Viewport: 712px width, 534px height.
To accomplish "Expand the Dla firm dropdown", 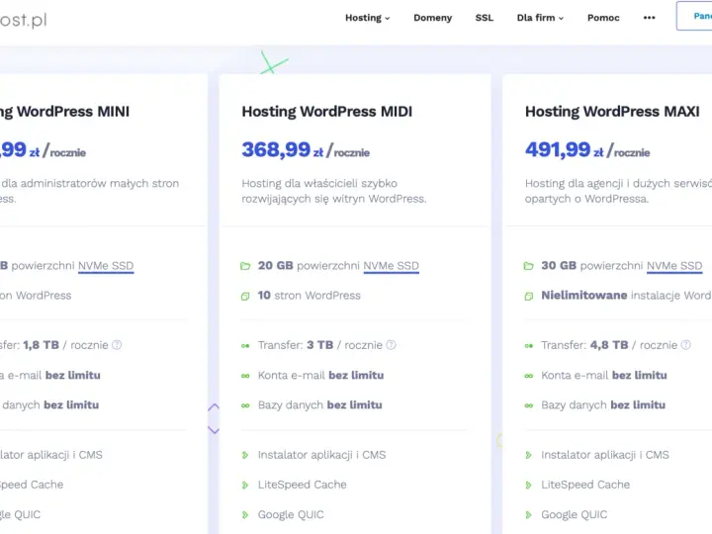I will click(540, 18).
